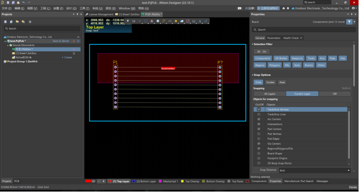
Task: Toggle the Pad Centers snapping checkbox
Action: (x=259, y=129)
